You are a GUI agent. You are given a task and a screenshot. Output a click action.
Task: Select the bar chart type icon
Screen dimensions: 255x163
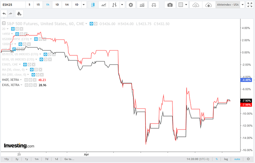tap(114, 5)
